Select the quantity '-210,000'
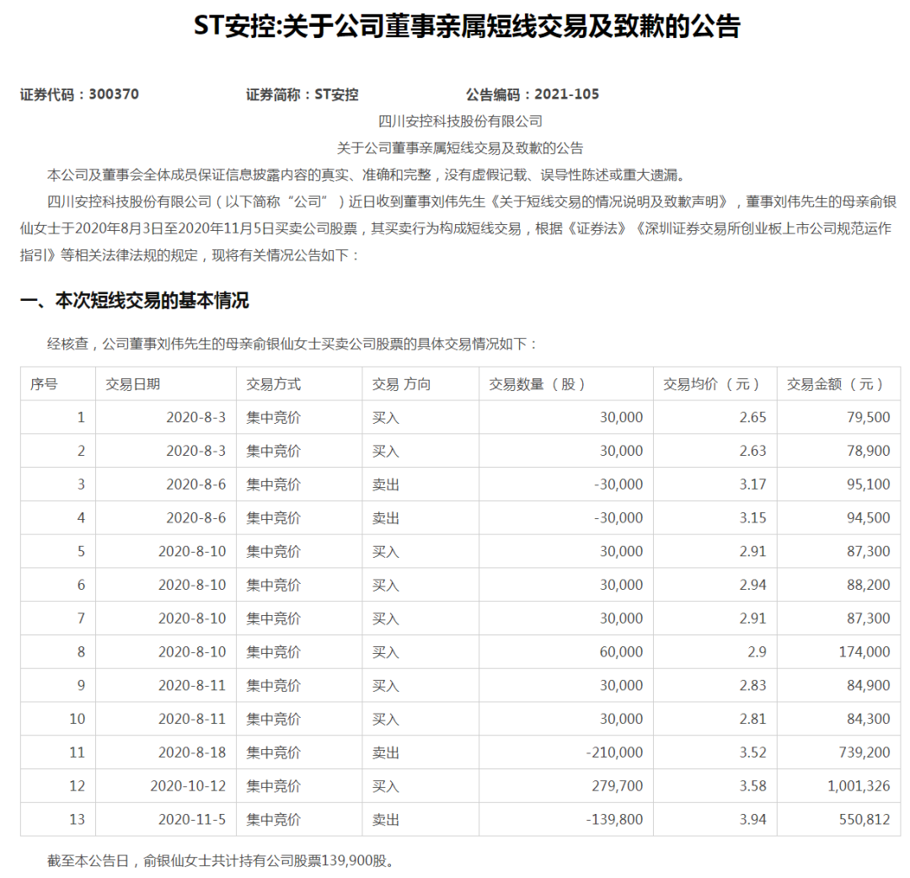Viewport: 910px width, 878px height. click(x=614, y=752)
